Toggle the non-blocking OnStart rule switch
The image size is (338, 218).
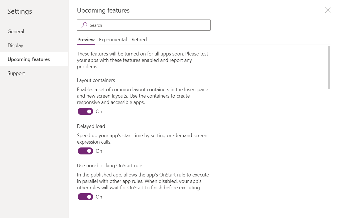pos(85,197)
